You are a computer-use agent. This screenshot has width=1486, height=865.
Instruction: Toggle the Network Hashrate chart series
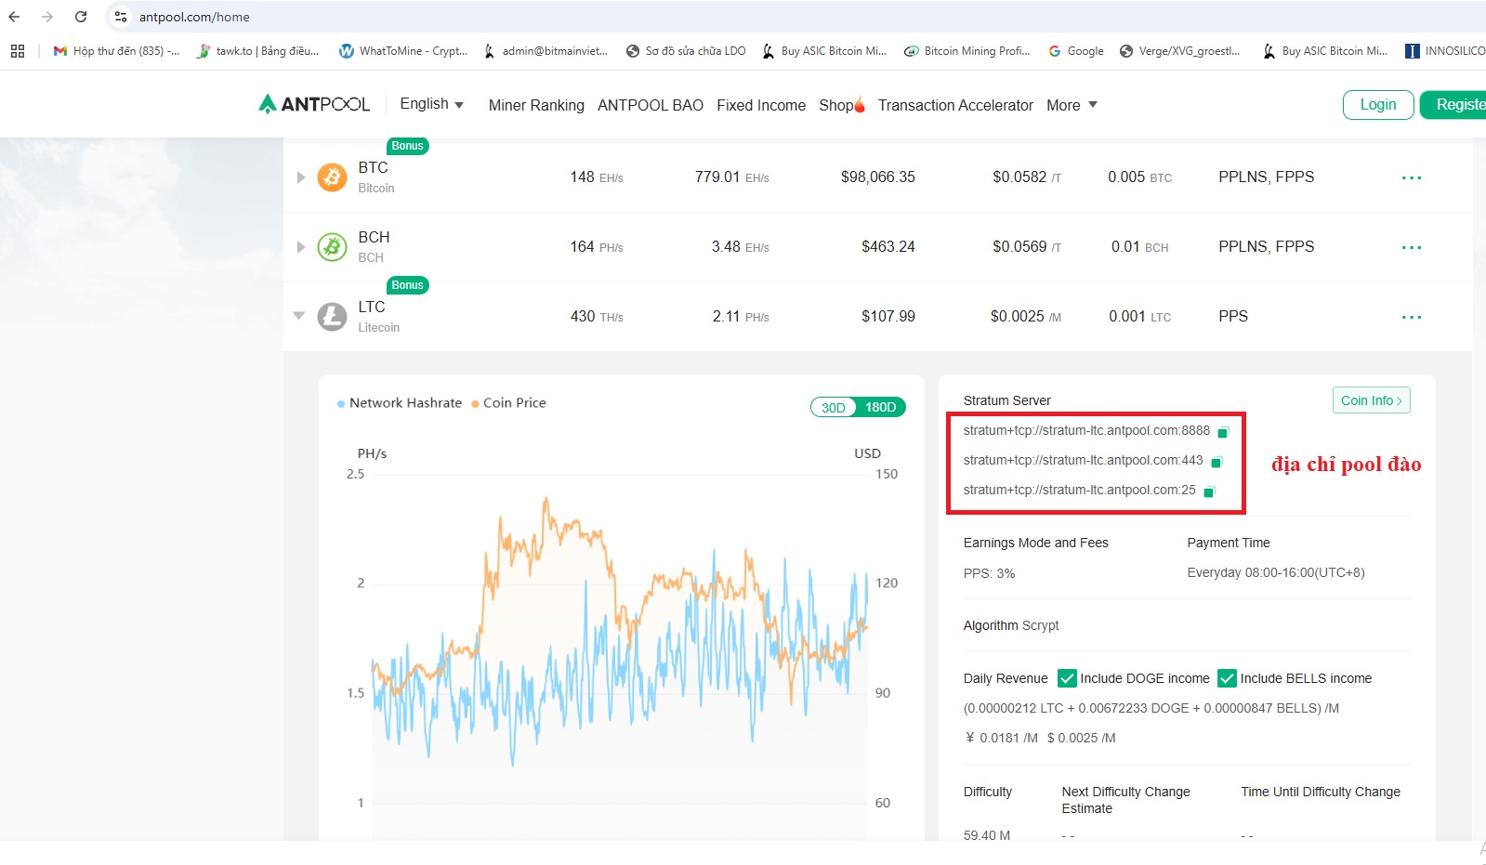(400, 403)
